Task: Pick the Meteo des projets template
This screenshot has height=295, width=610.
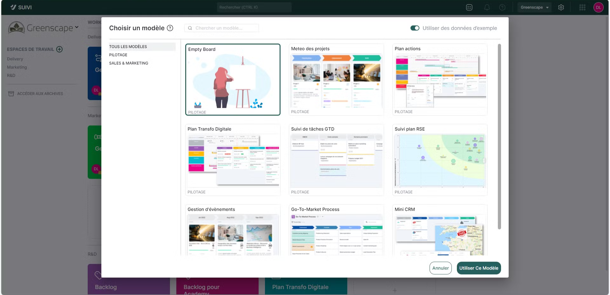Action: coord(336,79)
